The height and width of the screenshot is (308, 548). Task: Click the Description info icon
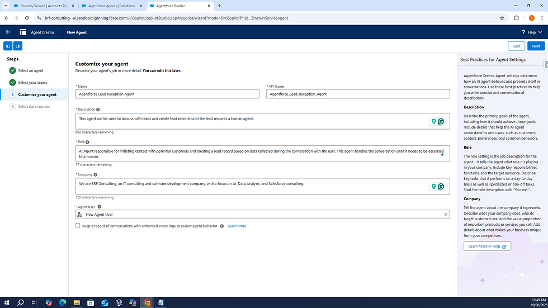[98, 110]
